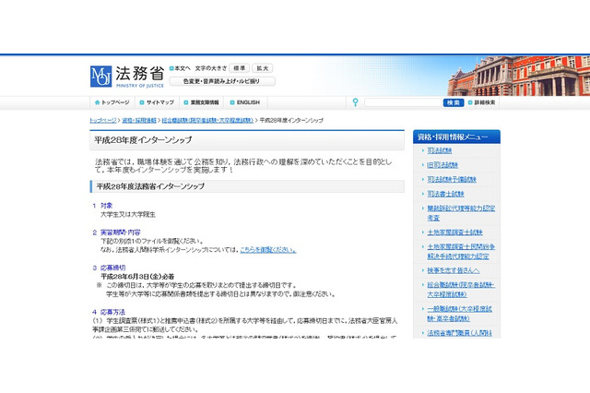Viewport: 590px width, 393px height.
Task: Click page heading 平成28年度インターンシップ
Action: pyautogui.click(x=143, y=140)
